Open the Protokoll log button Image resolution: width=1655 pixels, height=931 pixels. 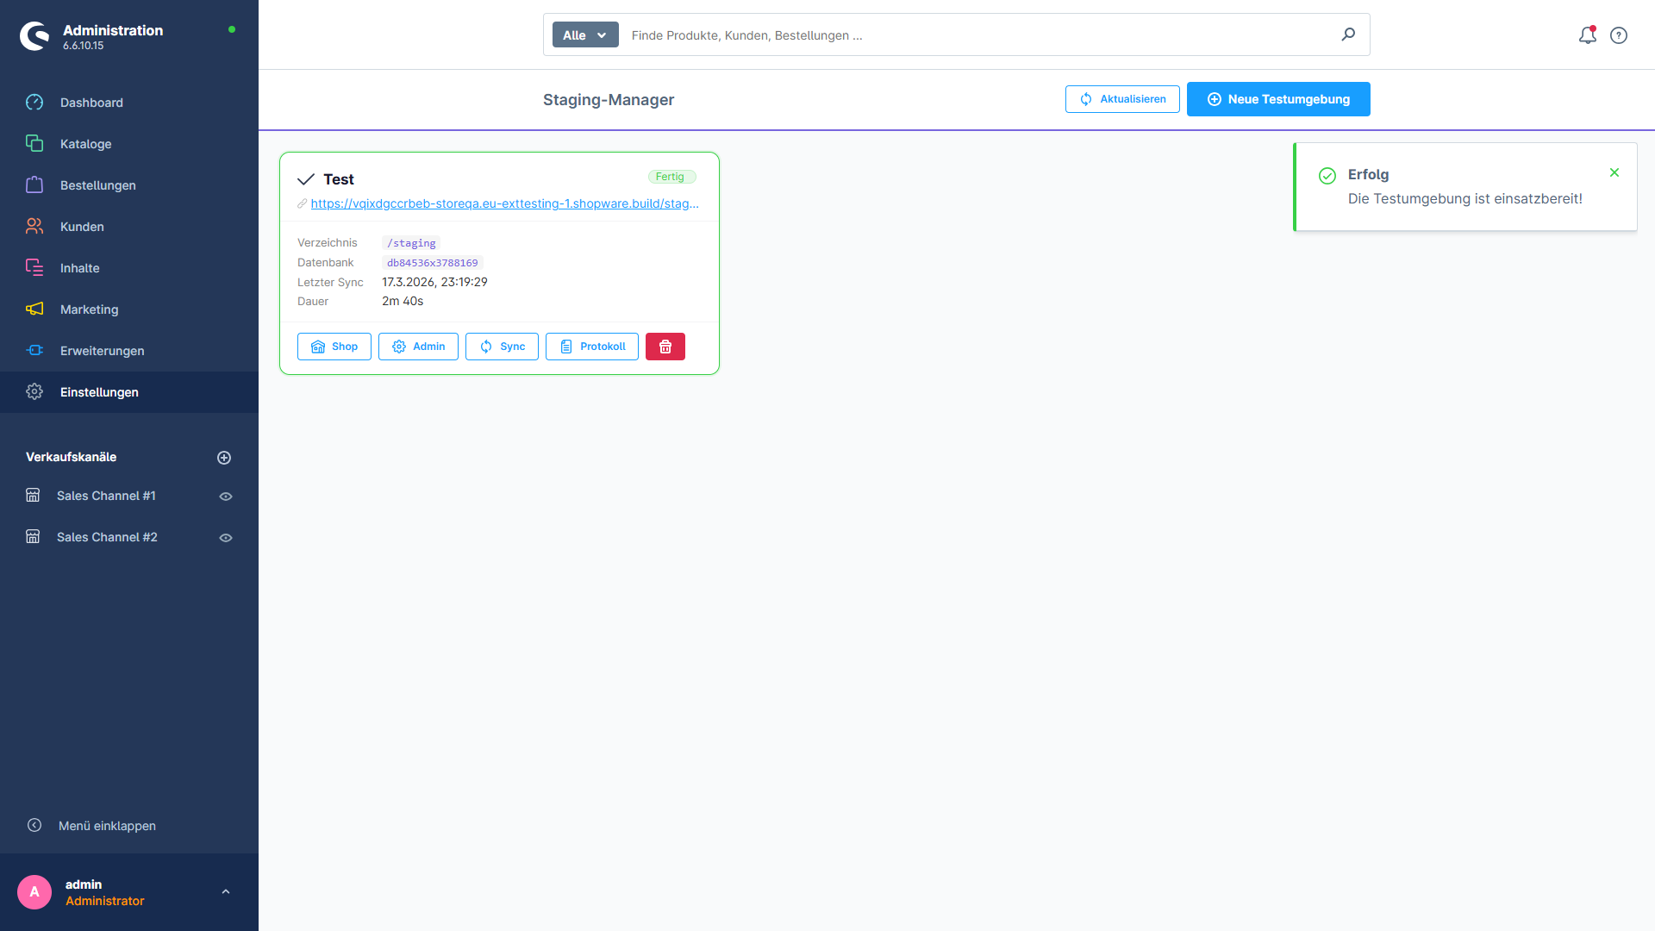click(592, 347)
